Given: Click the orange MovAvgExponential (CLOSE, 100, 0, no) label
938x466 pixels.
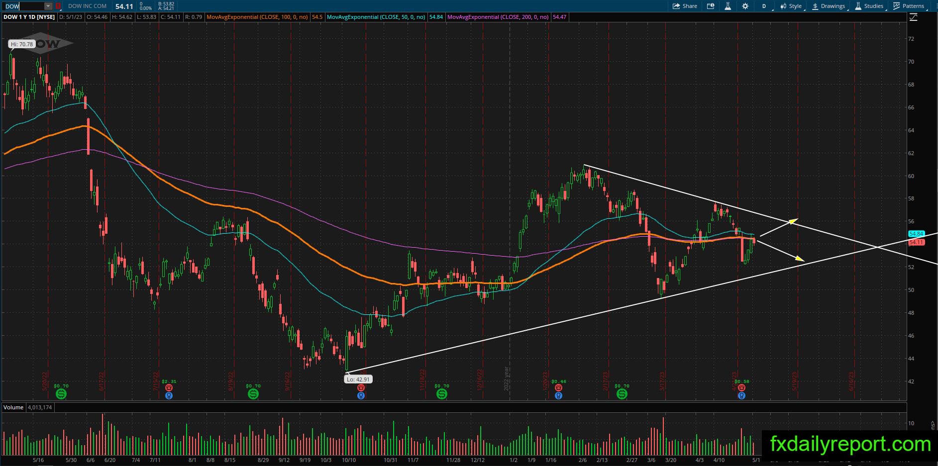Looking at the screenshot, I should point(257,17).
